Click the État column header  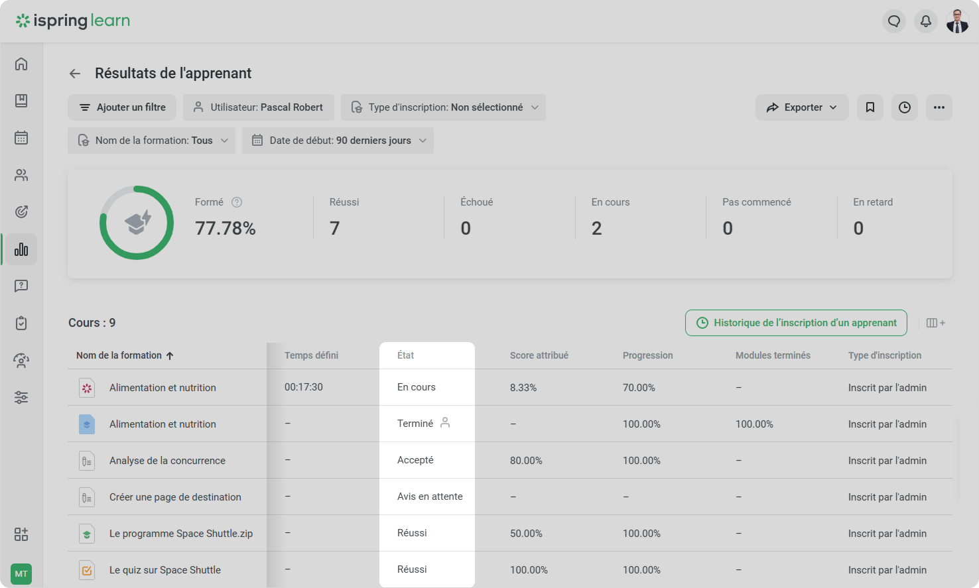click(x=405, y=355)
